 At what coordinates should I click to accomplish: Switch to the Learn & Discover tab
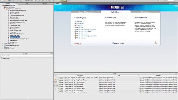[x=86, y=12]
